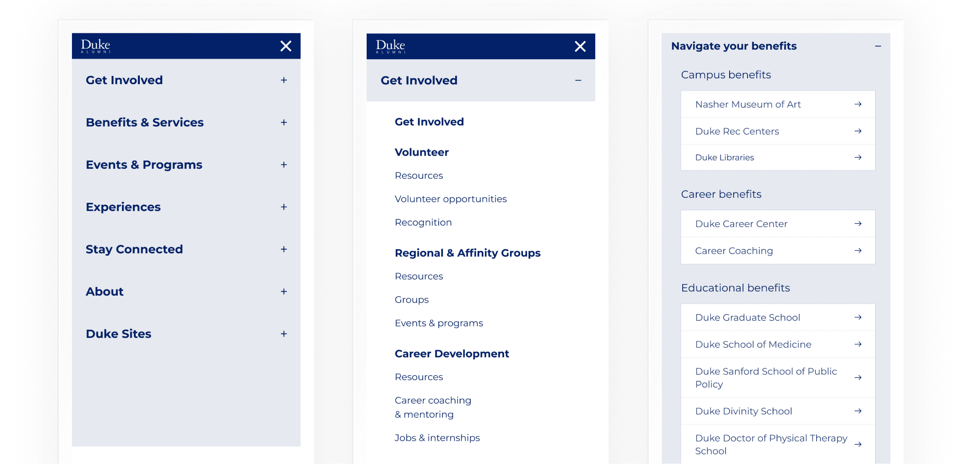Click Navigate your benefits heading

point(734,46)
